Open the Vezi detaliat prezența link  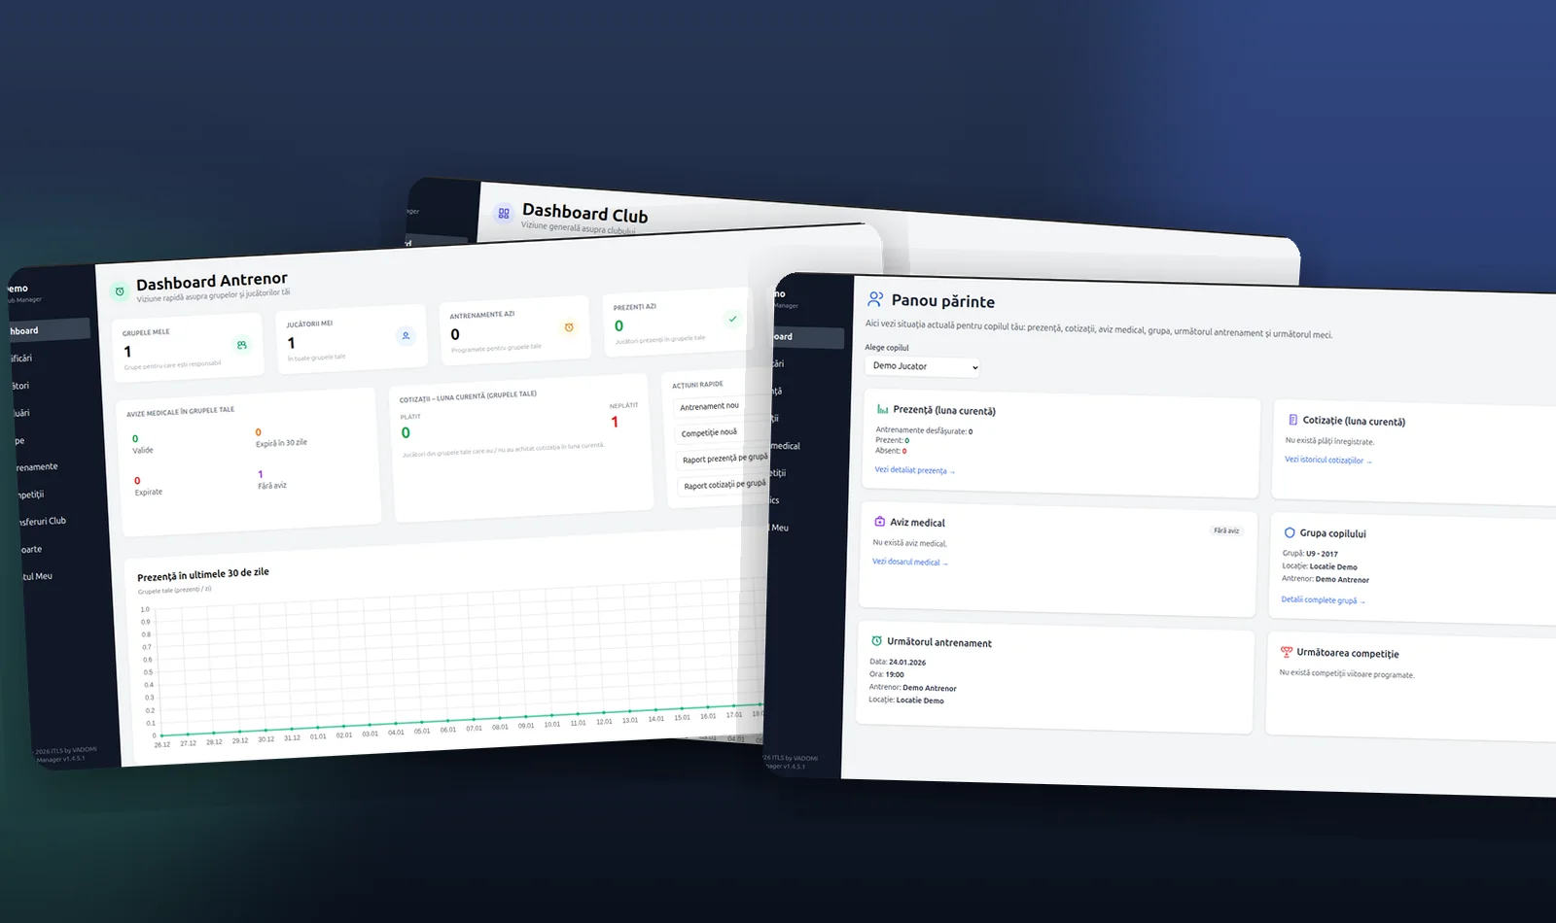click(914, 470)
